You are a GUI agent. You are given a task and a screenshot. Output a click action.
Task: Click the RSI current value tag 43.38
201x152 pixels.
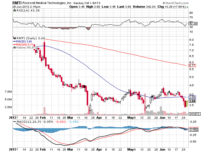click(x=193, y=24)
